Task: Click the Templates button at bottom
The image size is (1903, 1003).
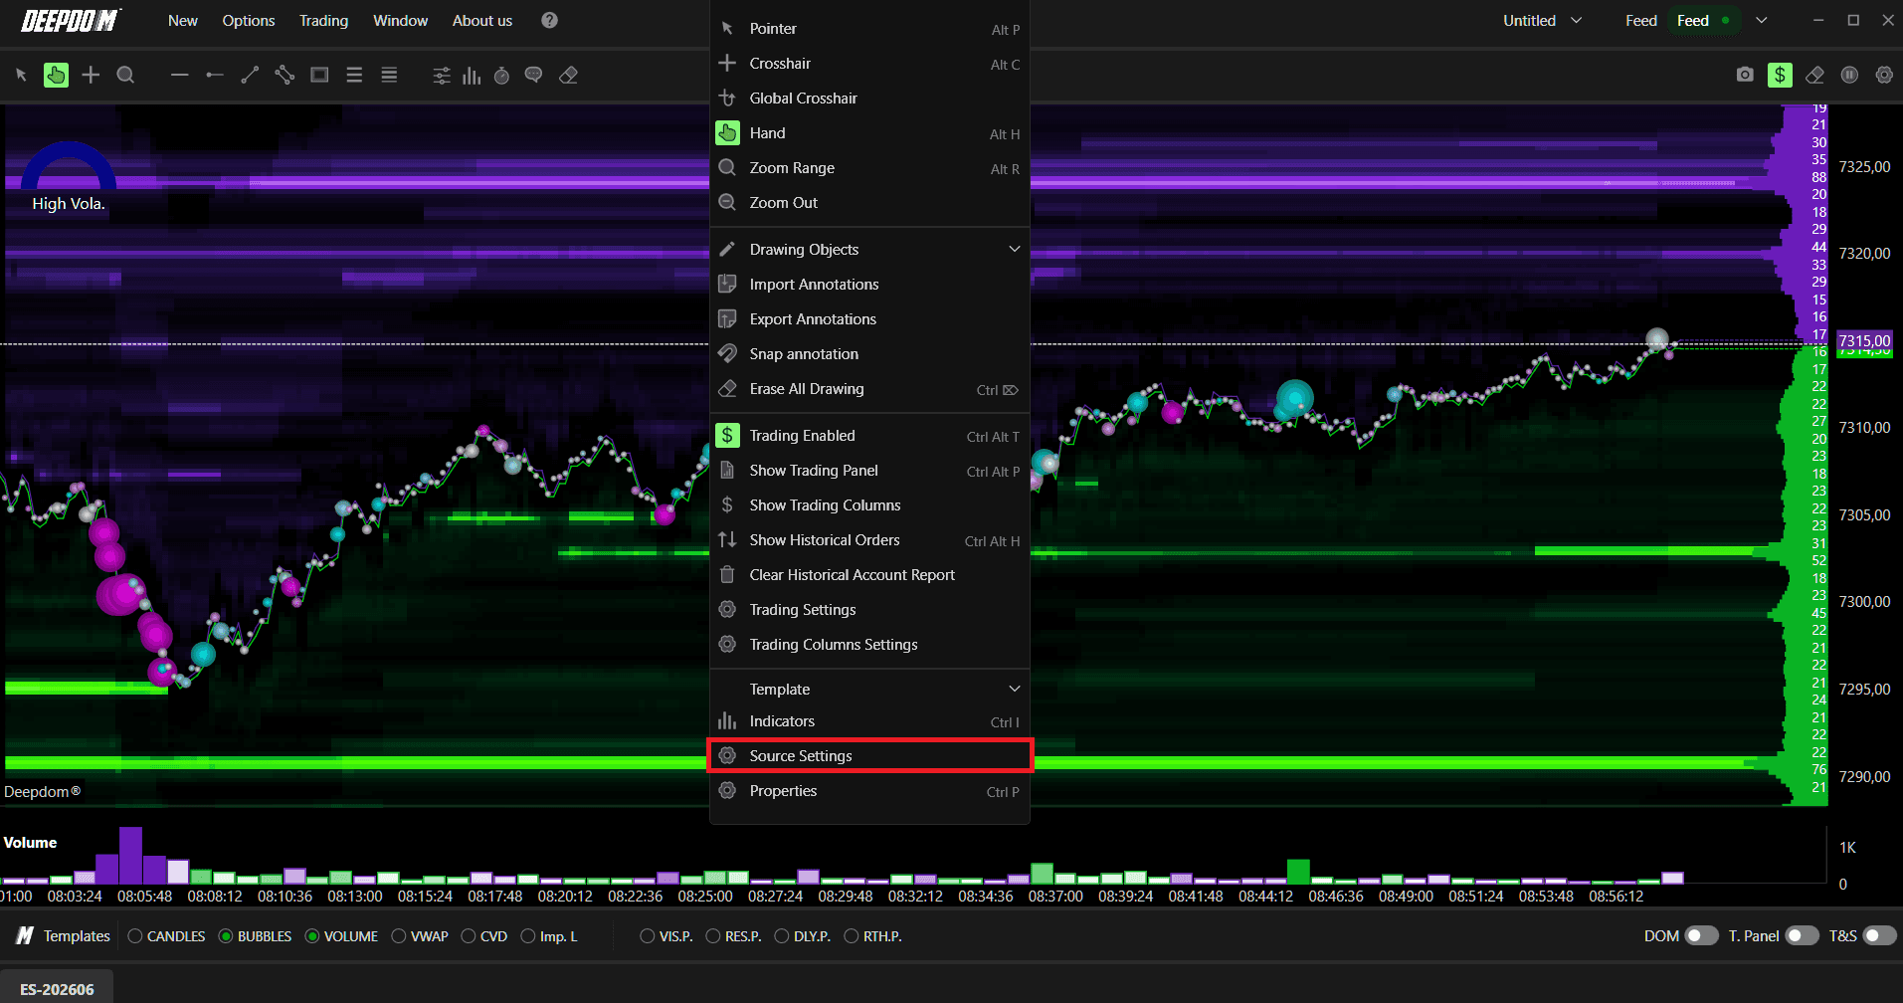Action: [x=63, y=935]
